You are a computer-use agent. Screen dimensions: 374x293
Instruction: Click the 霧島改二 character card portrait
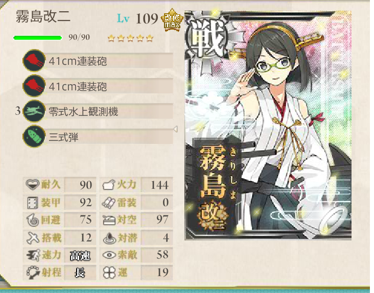point(268,125)
